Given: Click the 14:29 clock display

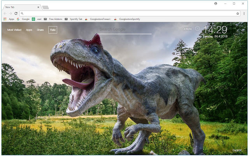Looking at the screenshot, I should coord(215,30).
